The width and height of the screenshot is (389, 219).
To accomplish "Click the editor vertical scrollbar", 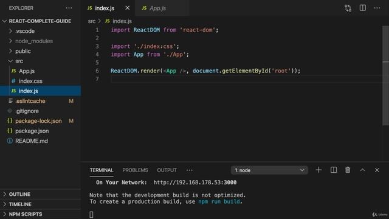I will pyautogui.click(x=385, y=75).
